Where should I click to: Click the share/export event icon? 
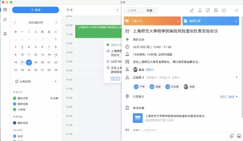(x=224, y=10)
